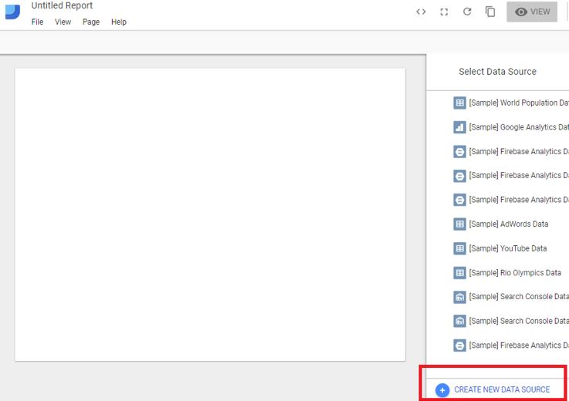Select the topmost Firebase Analytics sample source
This screenshot has height=401, width=569.
coord(518,152)
